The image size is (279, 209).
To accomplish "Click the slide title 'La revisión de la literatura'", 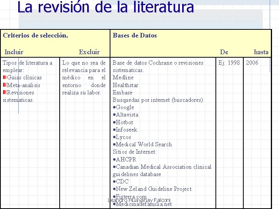I will pos(105,7).
